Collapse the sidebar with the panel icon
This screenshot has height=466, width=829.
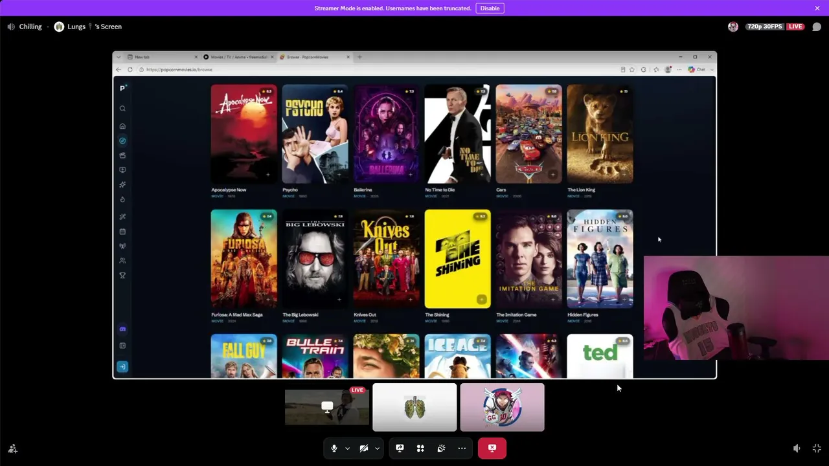(x=122, y=346)
